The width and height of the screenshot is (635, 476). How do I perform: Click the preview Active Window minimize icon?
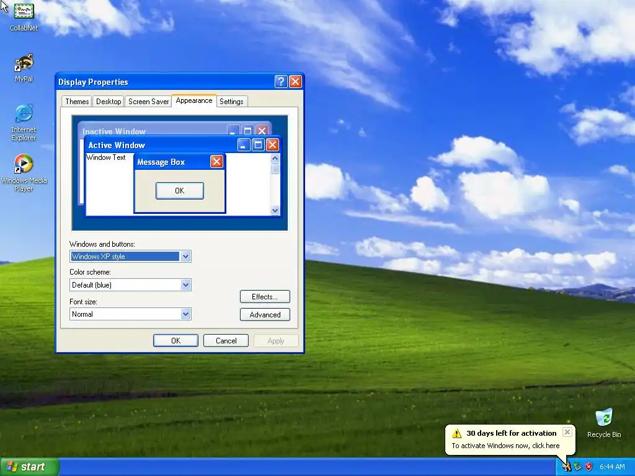point(243,144)
